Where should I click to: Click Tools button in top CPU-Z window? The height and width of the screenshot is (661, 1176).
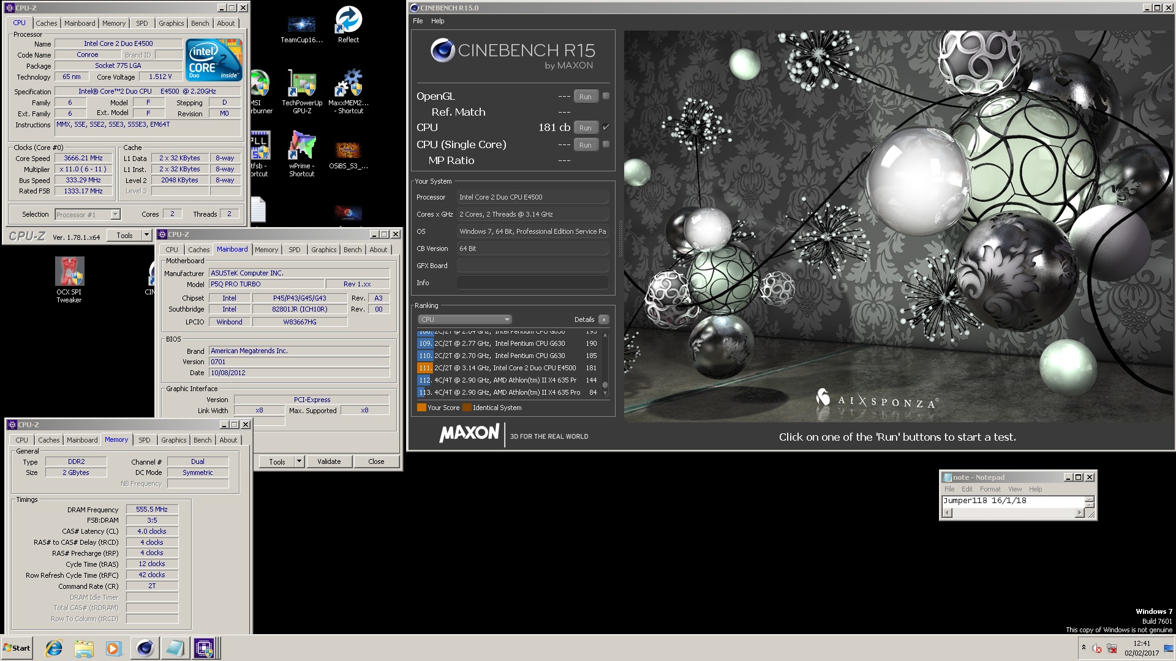(124, 236)
